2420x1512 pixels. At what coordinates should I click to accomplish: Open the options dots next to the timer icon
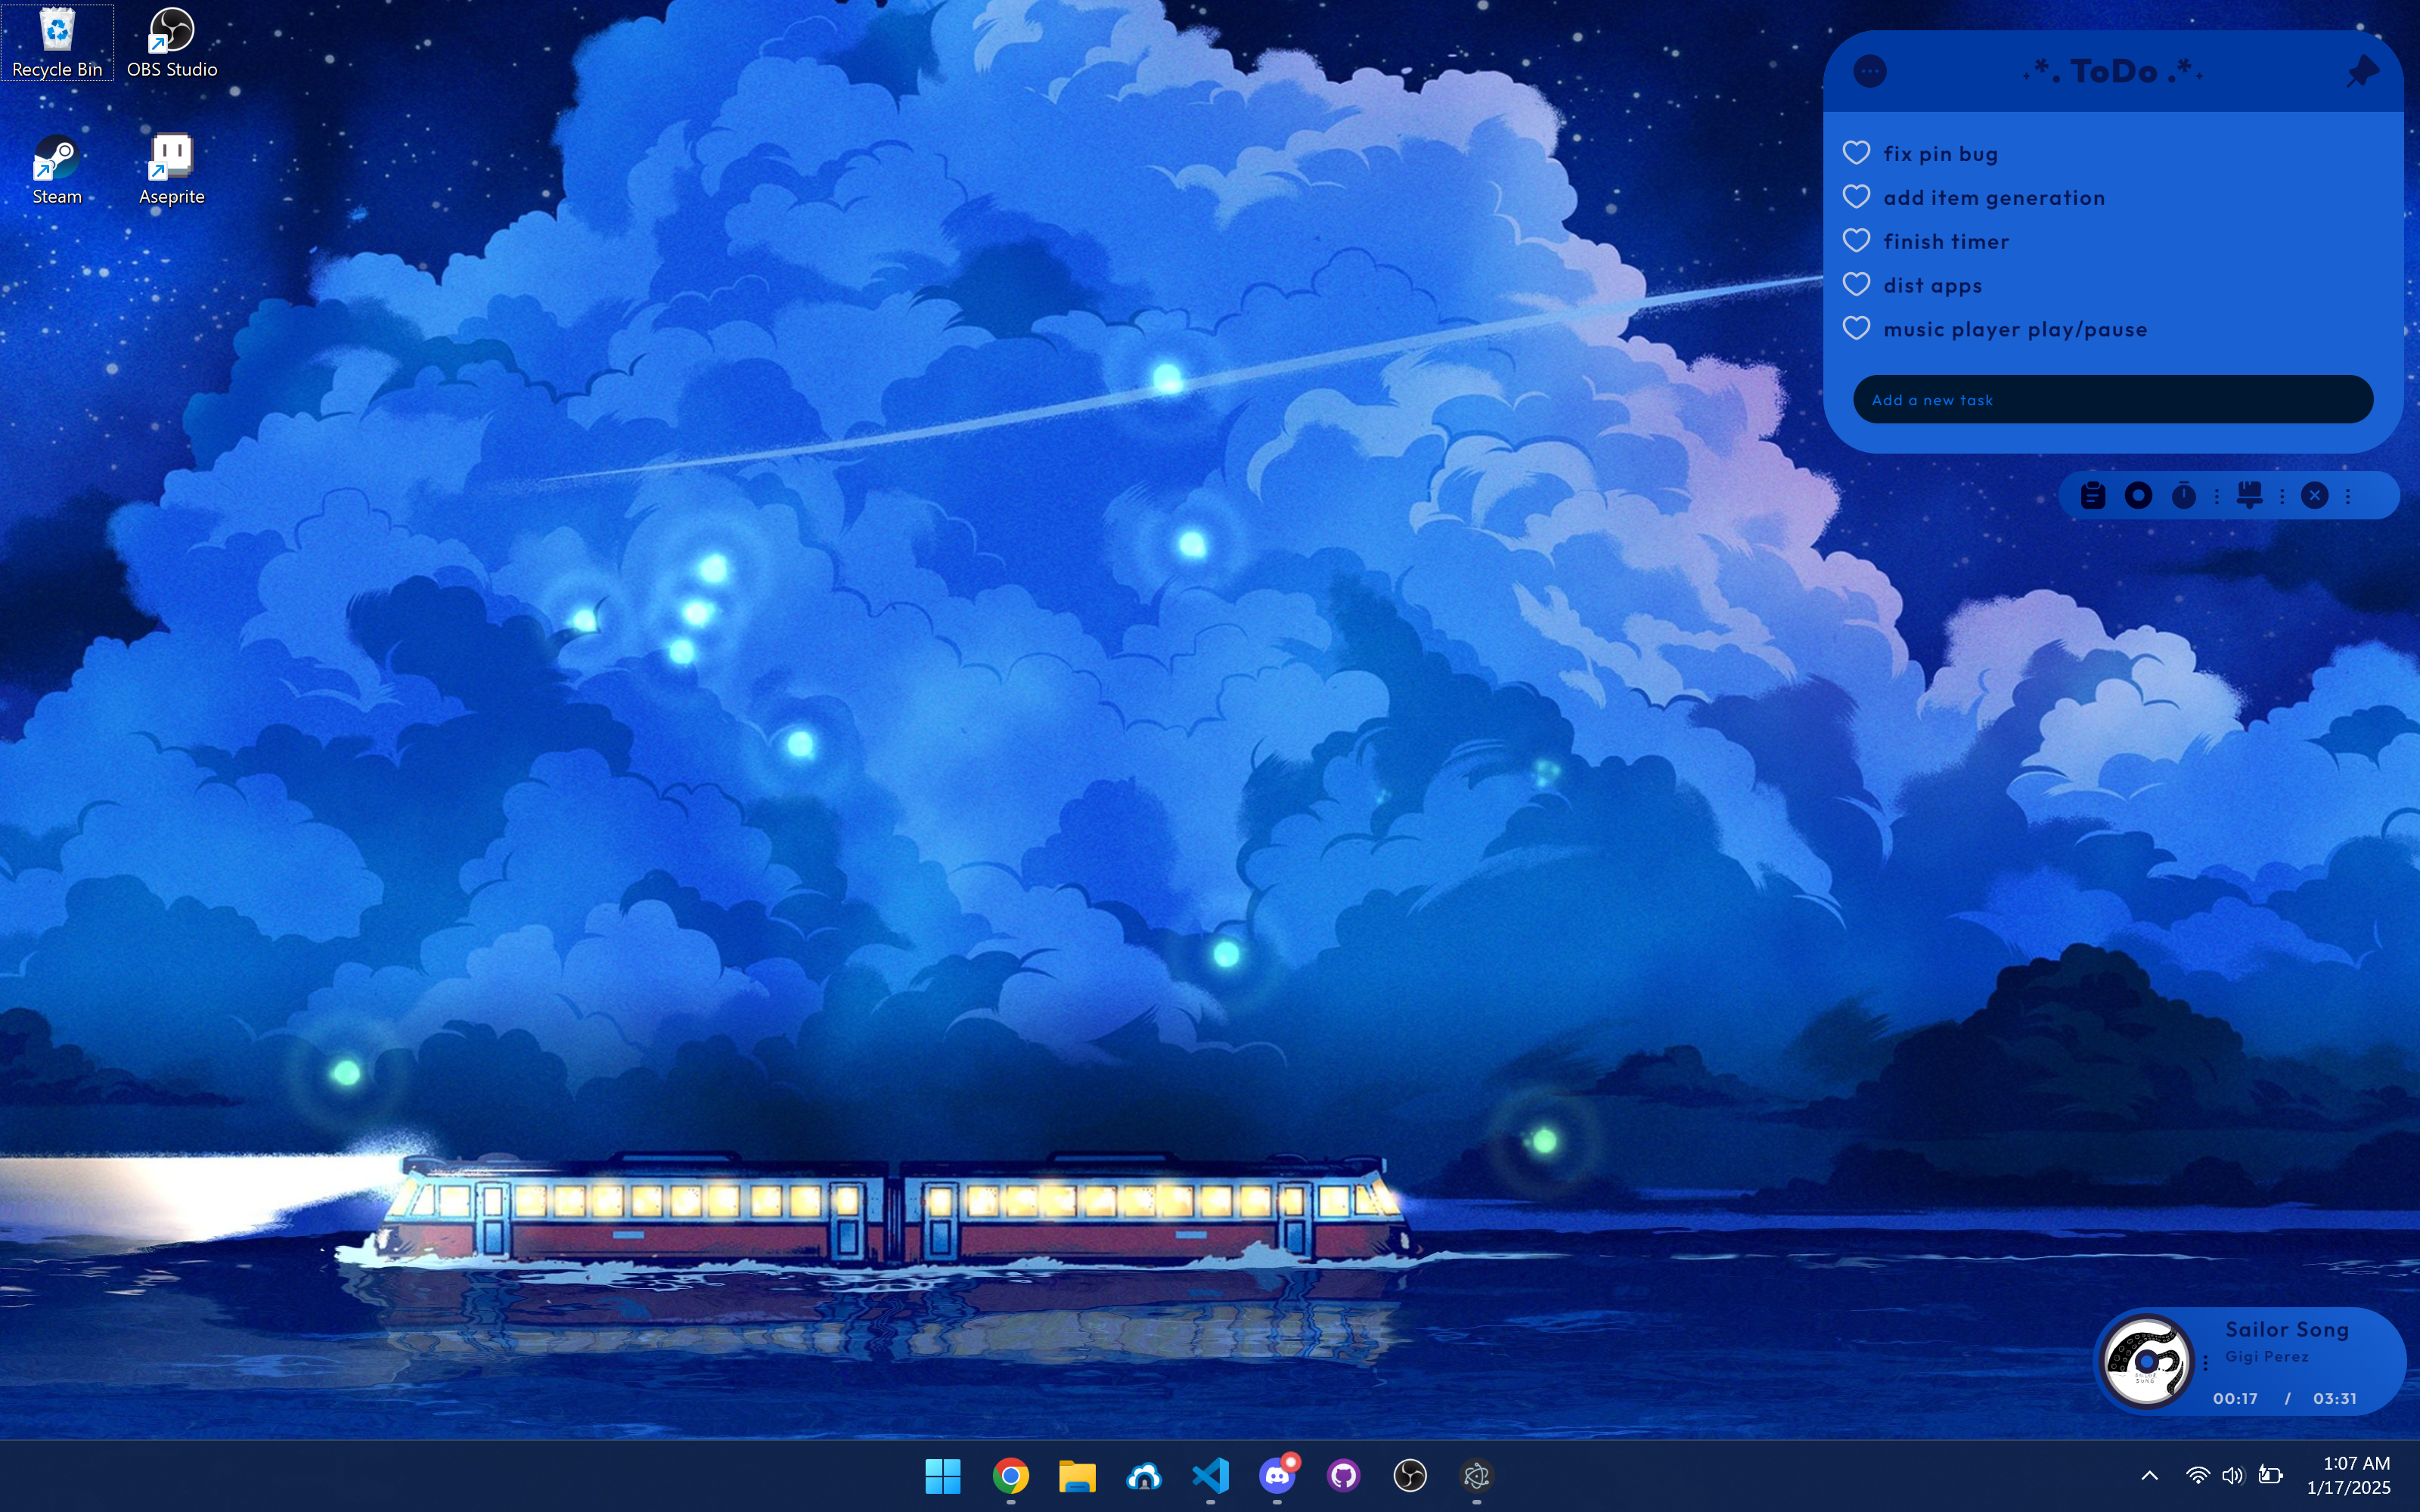2217,496
